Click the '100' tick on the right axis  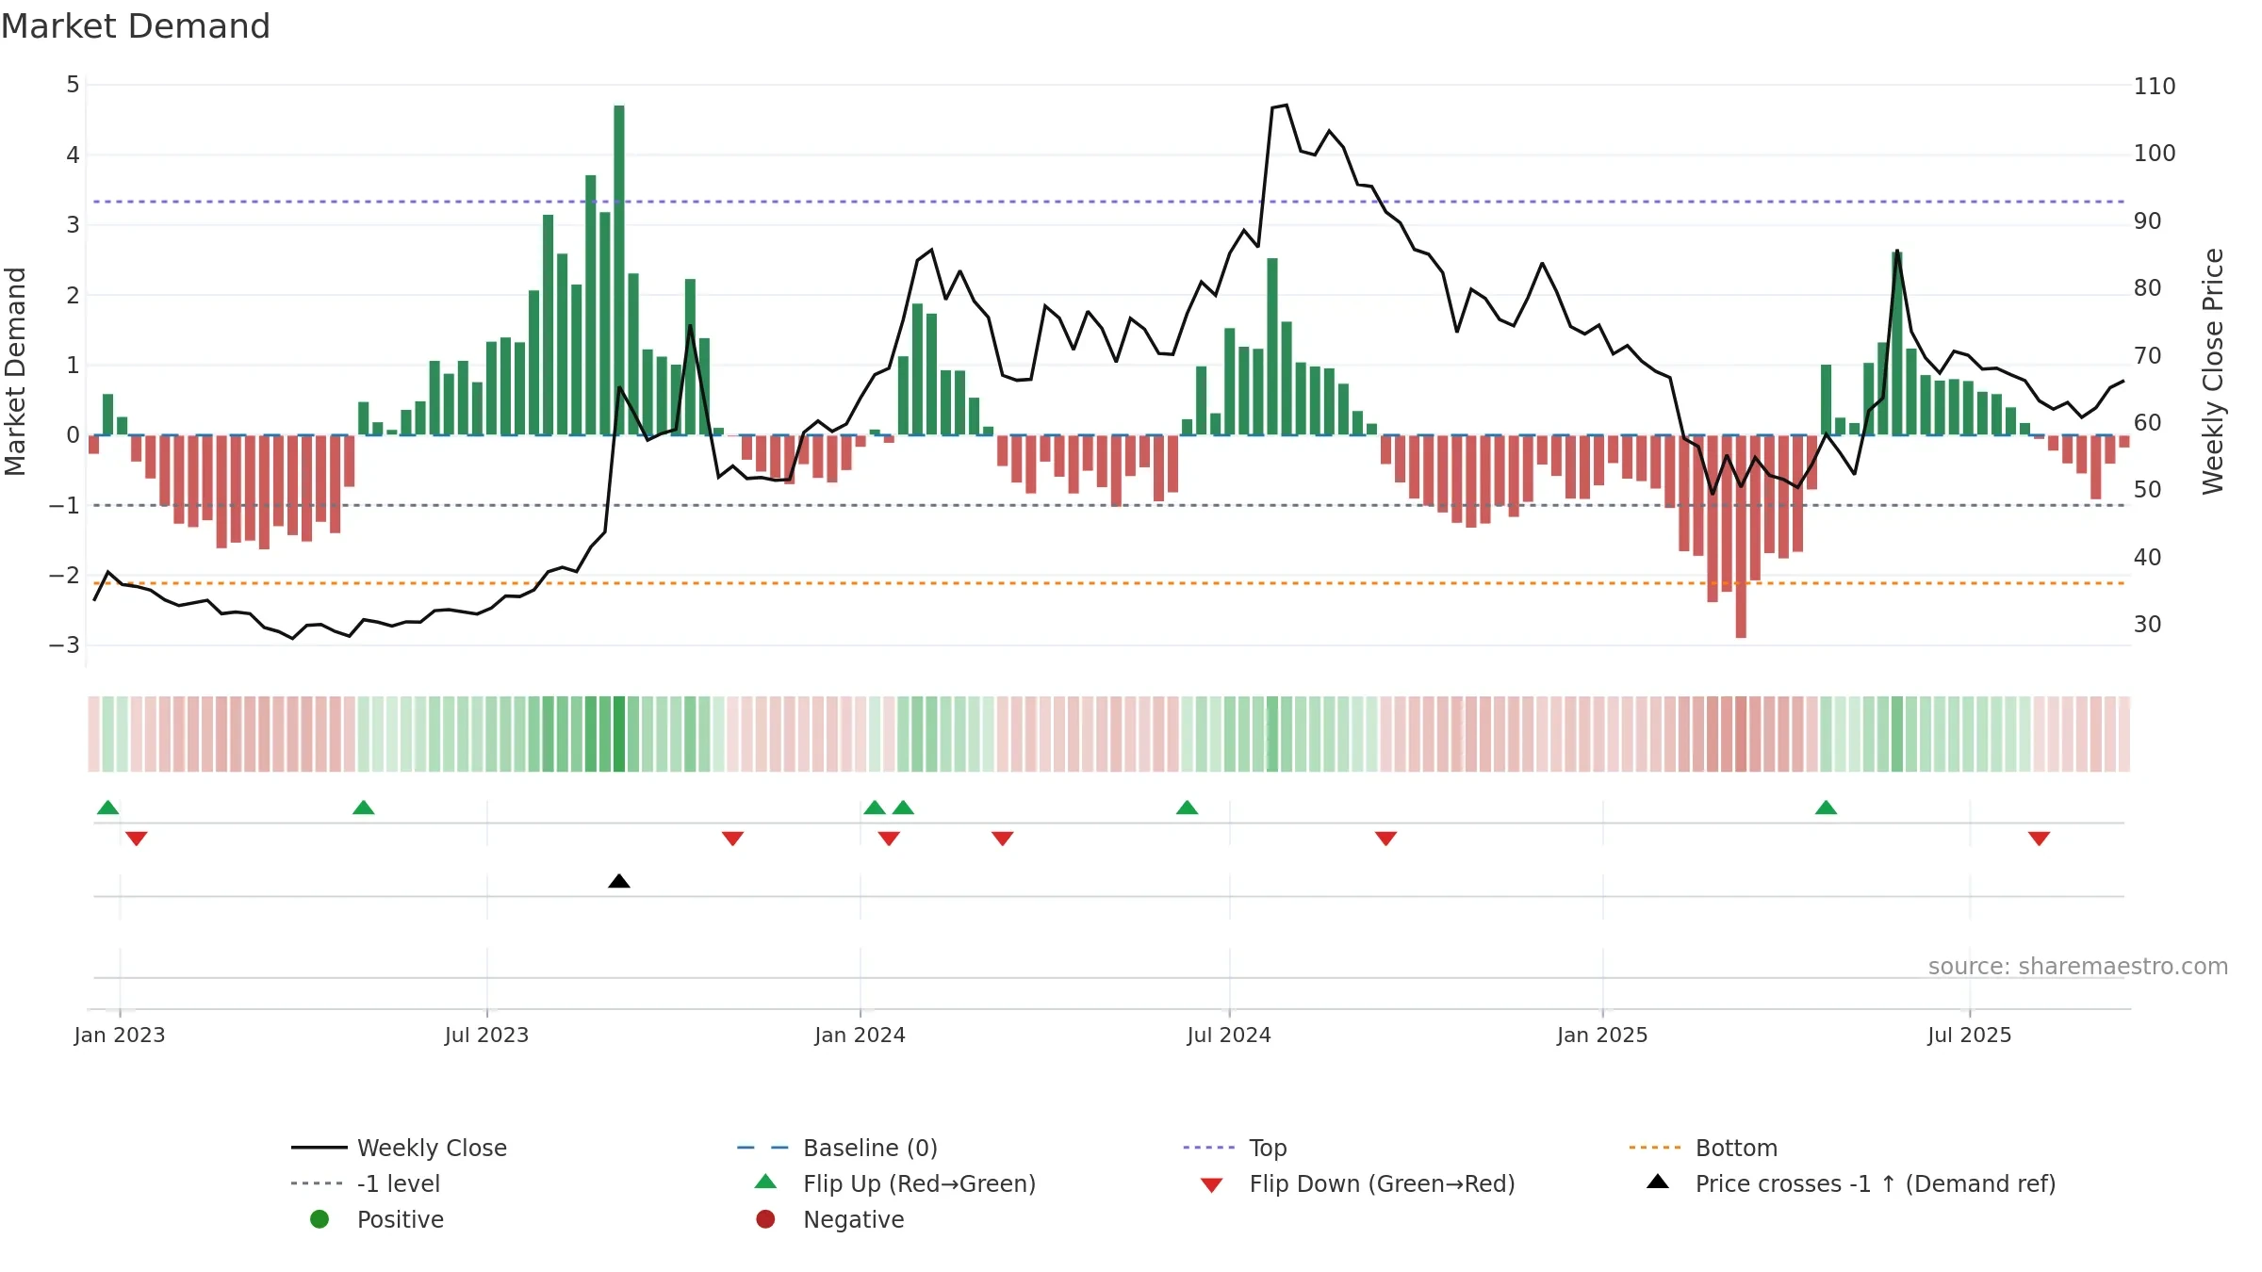(x=2155, y=153)
